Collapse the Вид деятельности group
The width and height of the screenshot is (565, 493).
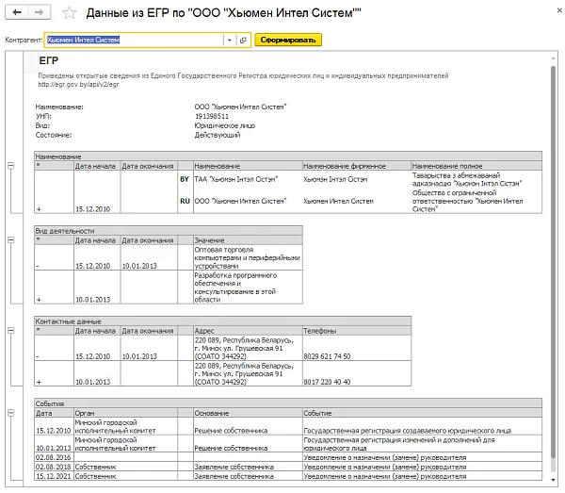(x=11, y=239)
